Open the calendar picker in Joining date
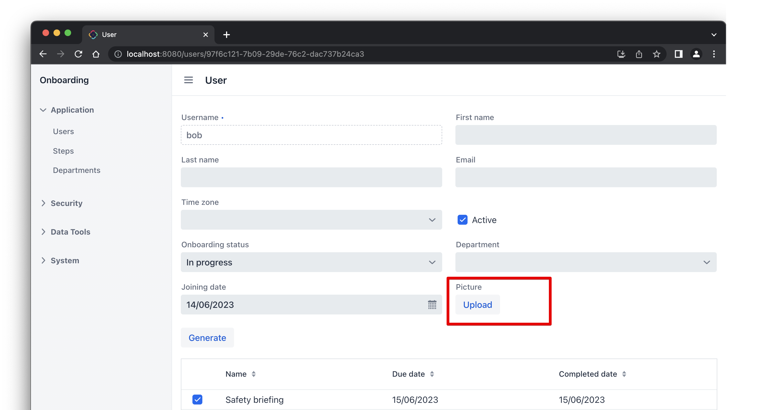 pos(432,305)
